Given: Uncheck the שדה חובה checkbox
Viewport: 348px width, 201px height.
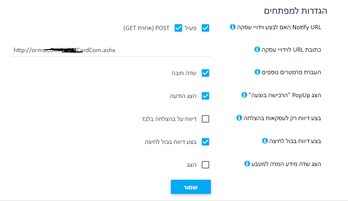Looking at the screenshot, I should coord(205,73).
